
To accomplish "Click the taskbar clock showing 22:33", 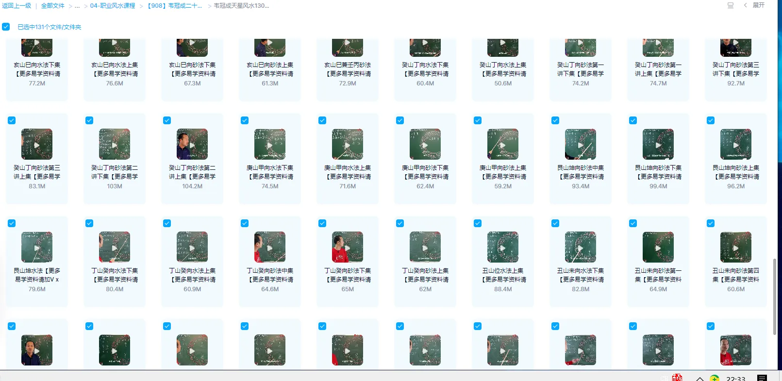I will point(736,378).
